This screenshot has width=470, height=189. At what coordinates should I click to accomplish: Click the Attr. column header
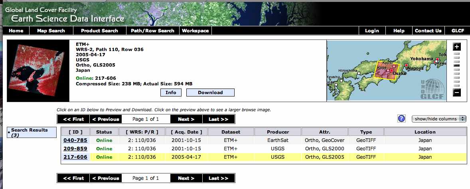point(325,132)
